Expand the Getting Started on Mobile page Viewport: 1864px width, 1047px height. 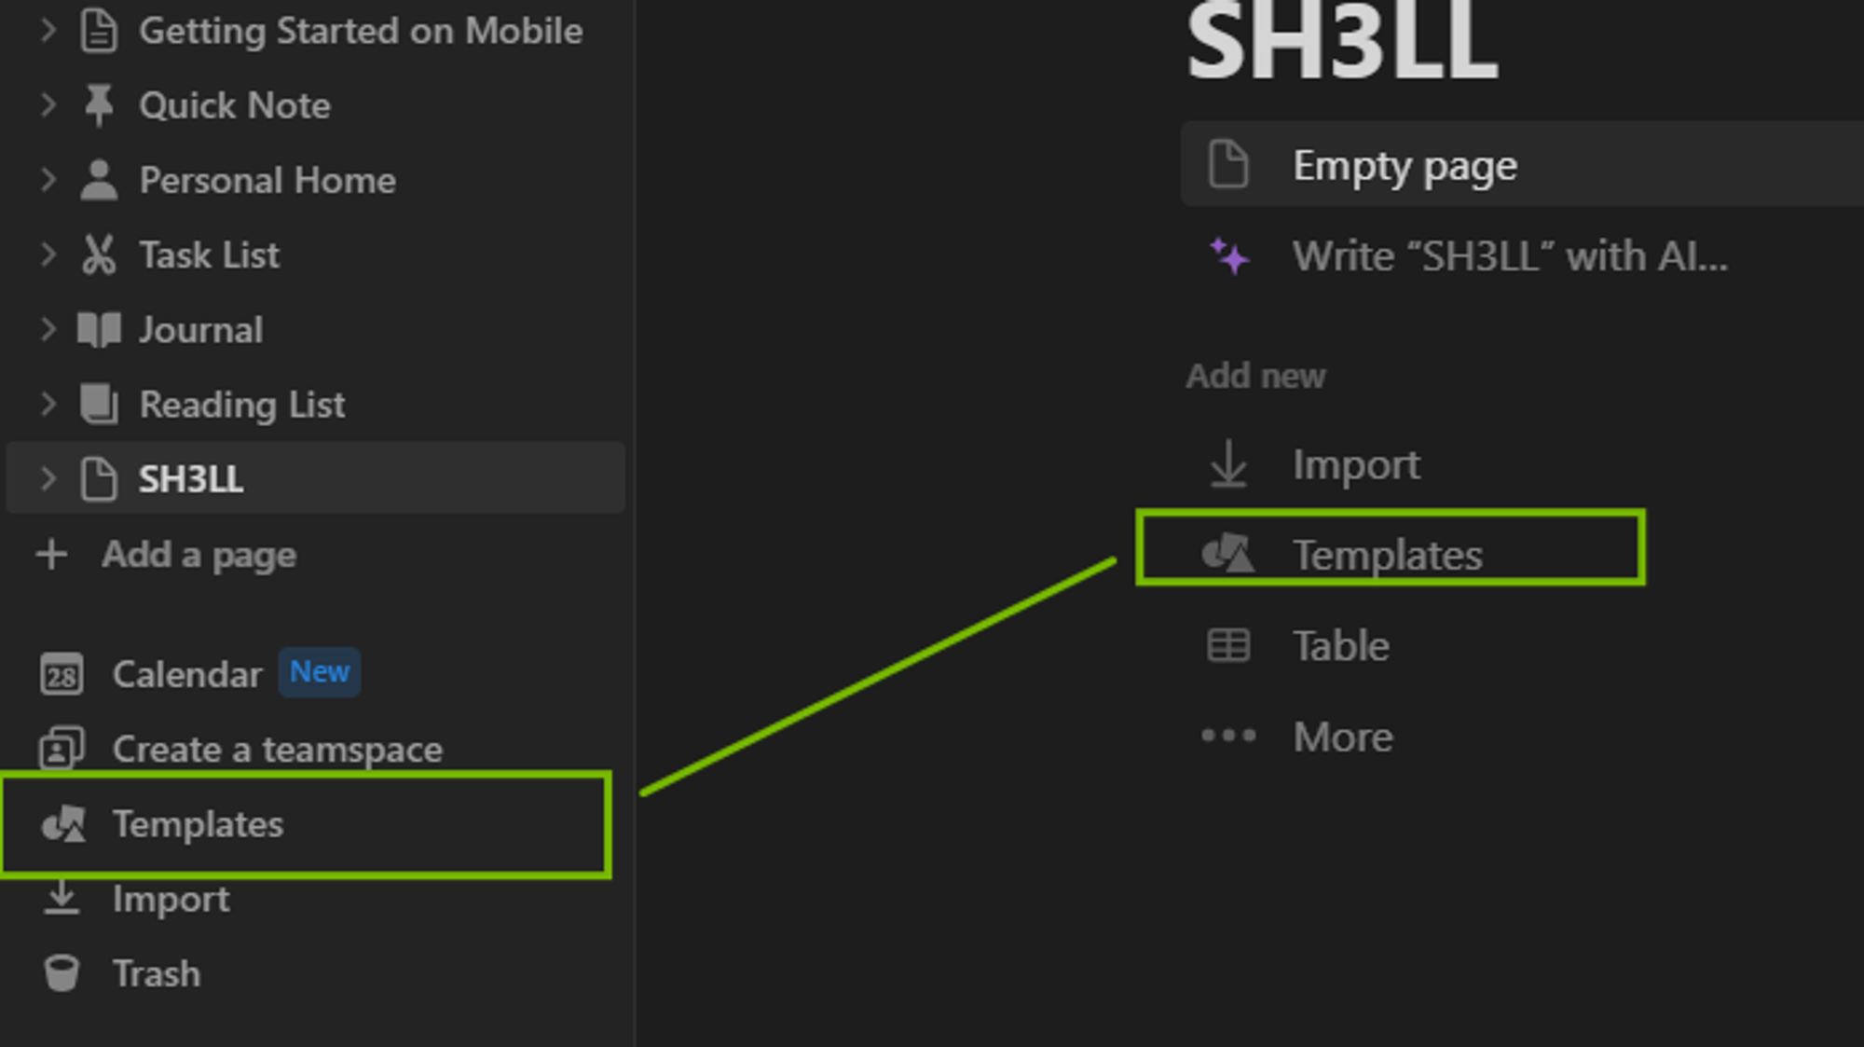pos(48,31)
